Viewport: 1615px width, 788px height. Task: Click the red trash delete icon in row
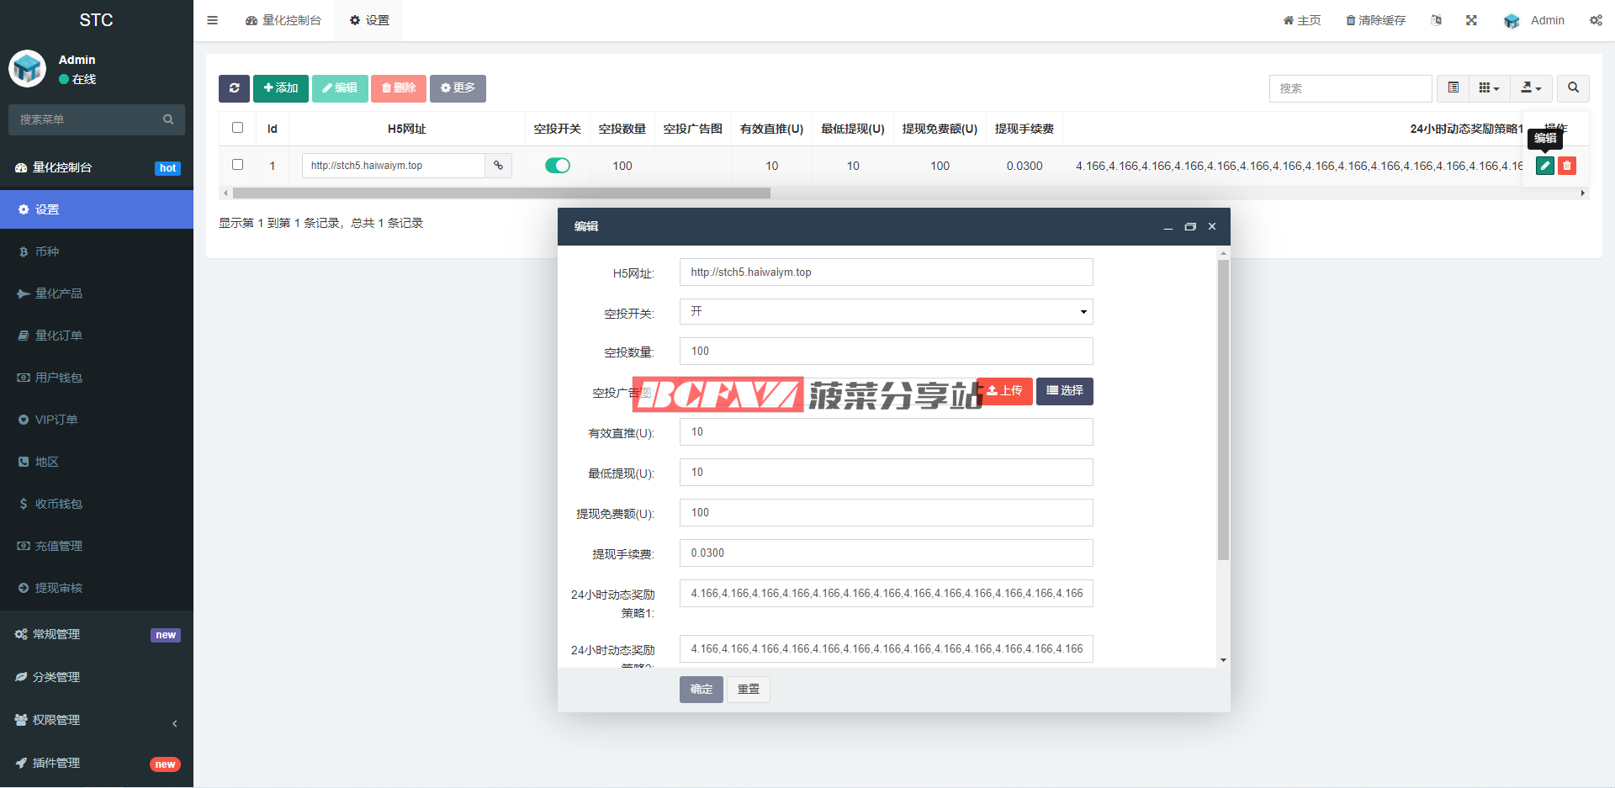[x=1566, y=166]
